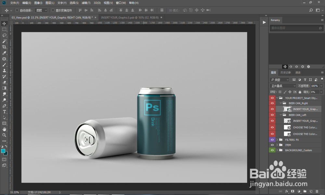Select the Hand tool
The height and width of the screenshot is (195, 325).
point(4,129)
